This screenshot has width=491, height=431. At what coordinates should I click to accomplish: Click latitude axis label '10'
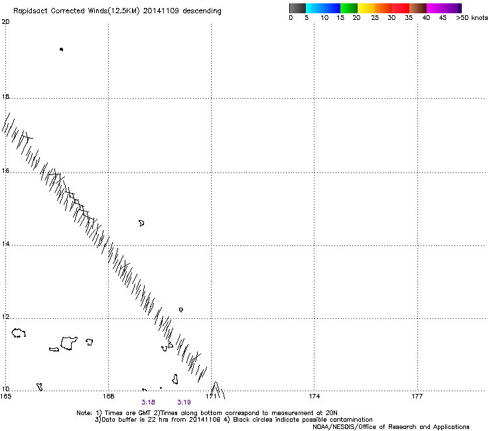[5, 389]
